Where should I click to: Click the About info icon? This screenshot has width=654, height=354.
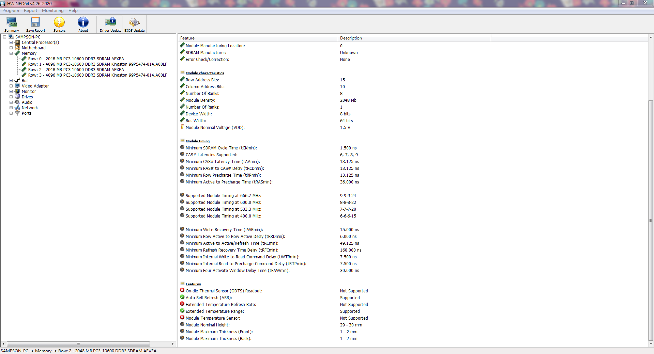83,22
